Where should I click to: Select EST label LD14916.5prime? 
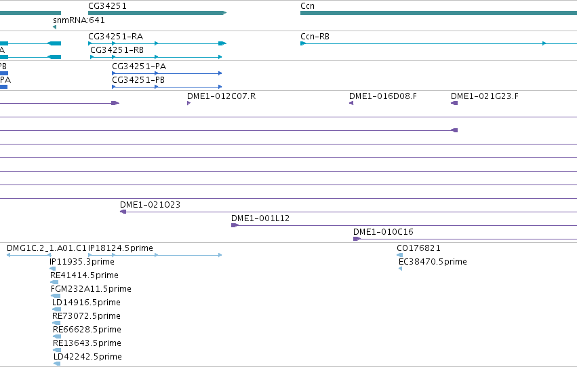86,303
